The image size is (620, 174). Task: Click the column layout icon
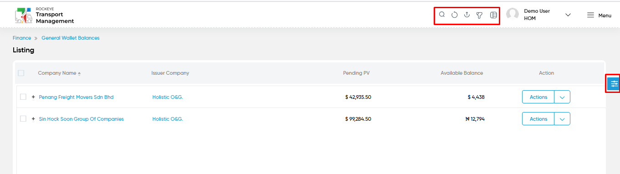pos(493,15)
